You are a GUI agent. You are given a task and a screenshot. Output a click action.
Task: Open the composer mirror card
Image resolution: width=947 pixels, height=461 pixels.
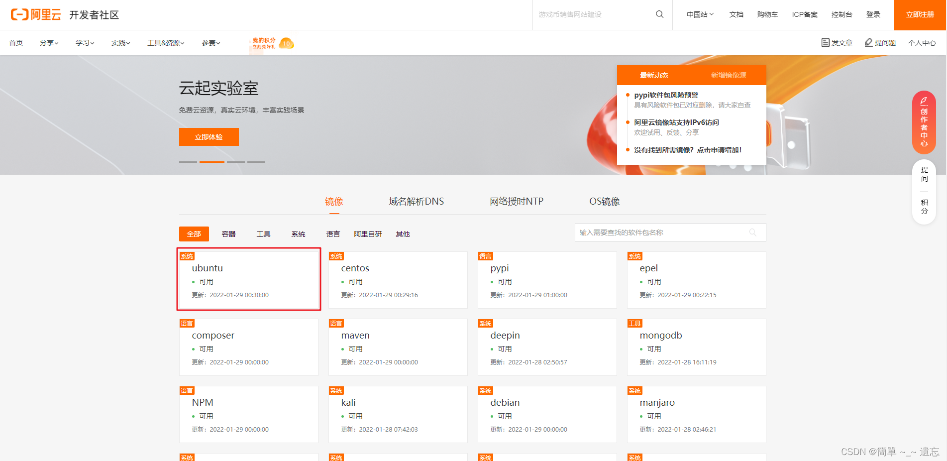click(x=249, y=347)
